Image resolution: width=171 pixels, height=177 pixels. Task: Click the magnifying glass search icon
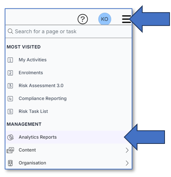(x=10, y=31)
